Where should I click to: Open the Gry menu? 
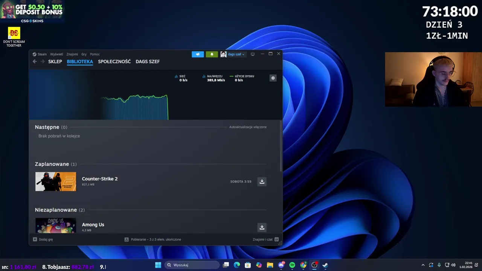pyautogui.click(x=84, y=54)
